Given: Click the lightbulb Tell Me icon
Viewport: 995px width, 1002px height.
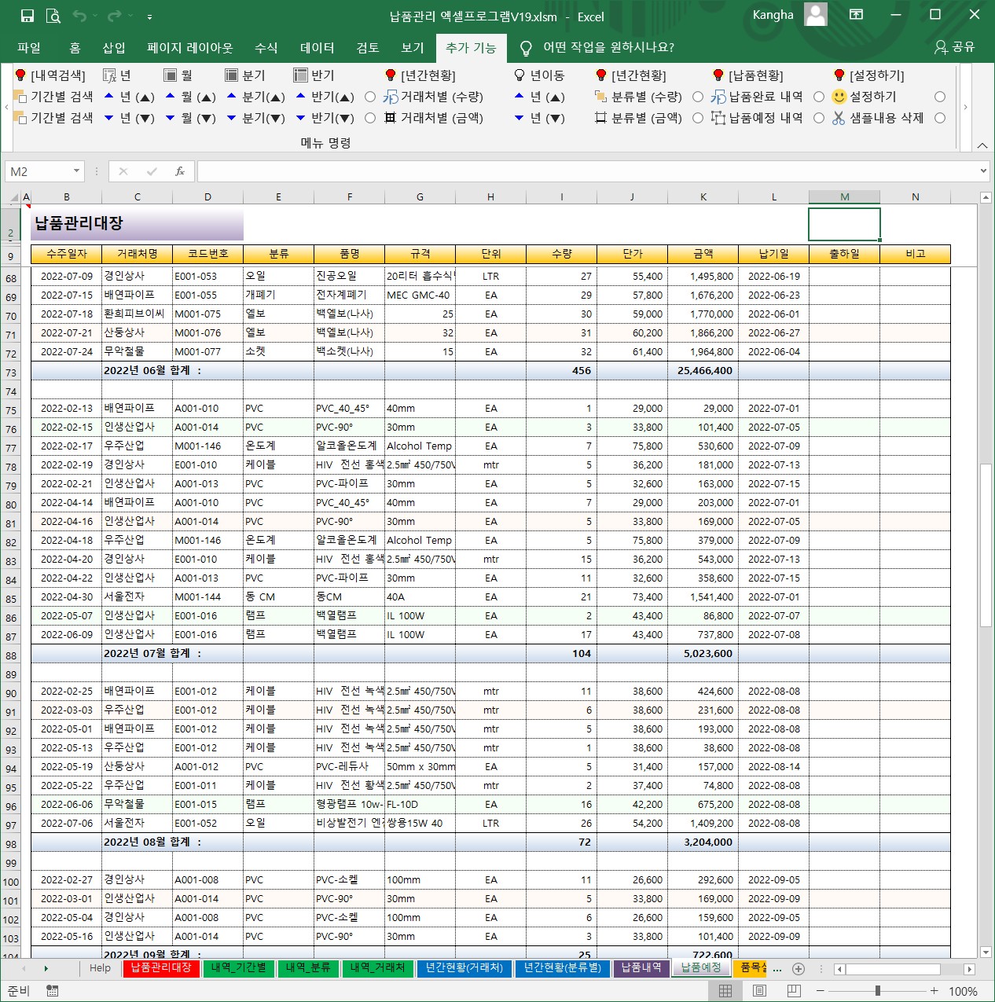Looking at the screenshot, I should point(526,48).
